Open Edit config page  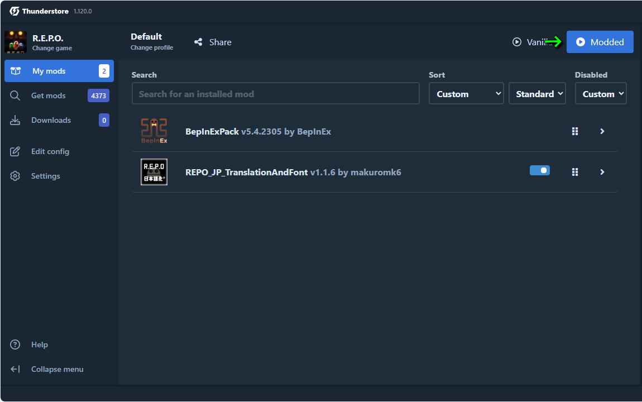click(59, 151)
